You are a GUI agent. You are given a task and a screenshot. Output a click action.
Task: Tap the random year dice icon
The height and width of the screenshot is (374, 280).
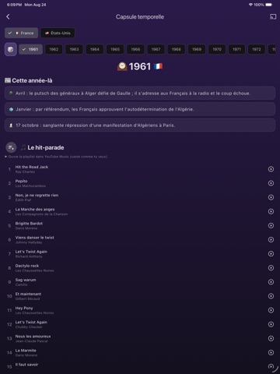11,49
